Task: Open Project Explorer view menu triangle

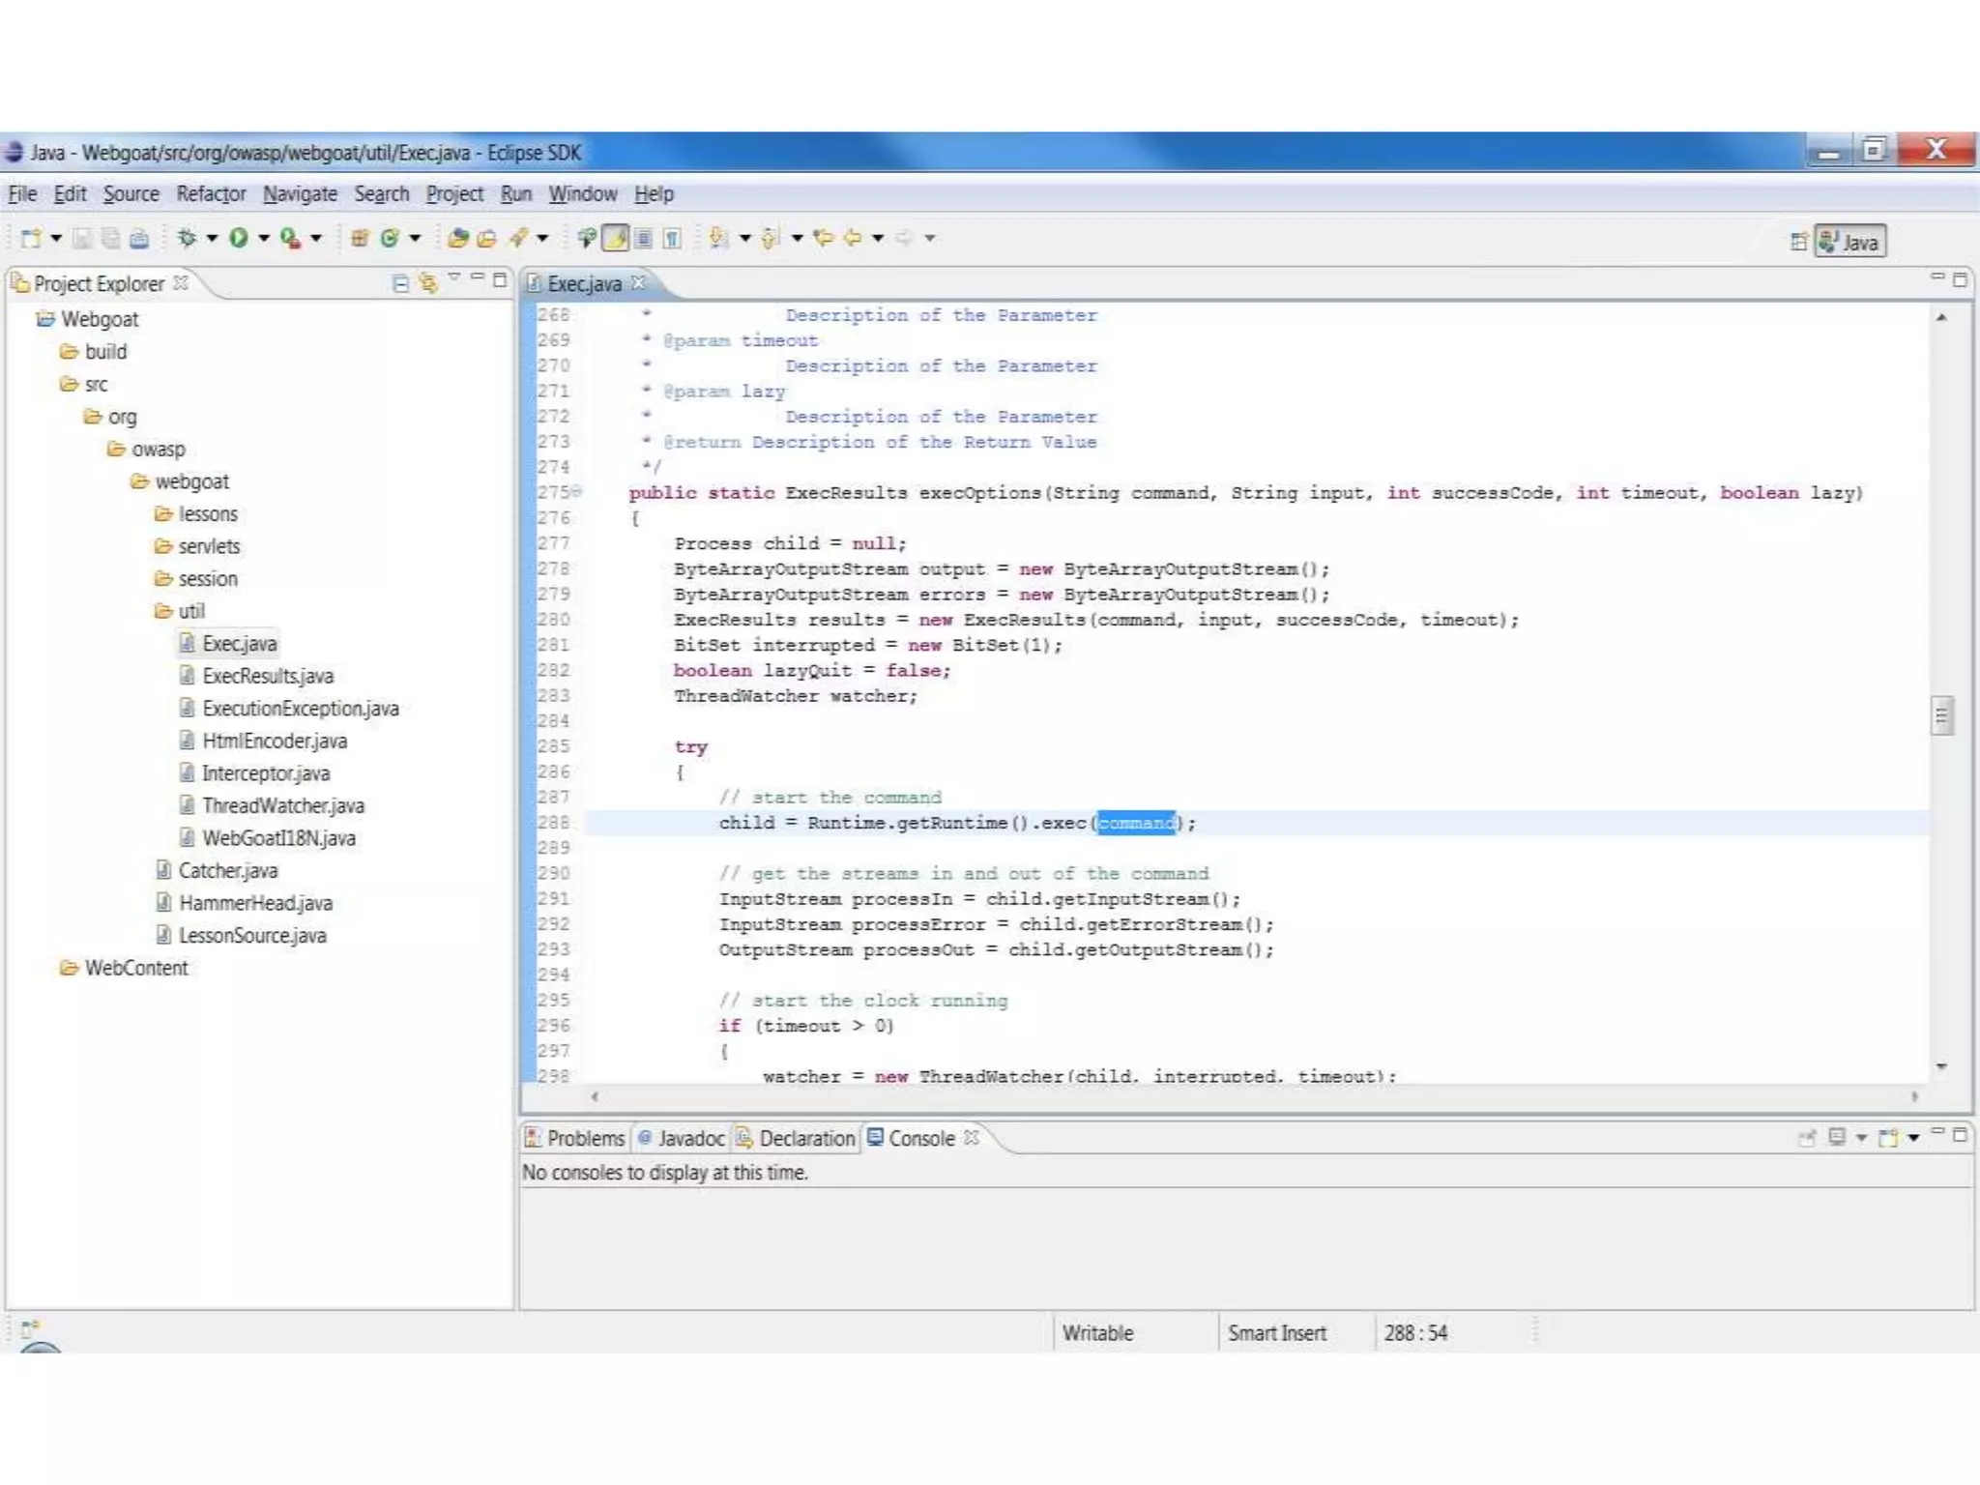Action: point(453,278)
